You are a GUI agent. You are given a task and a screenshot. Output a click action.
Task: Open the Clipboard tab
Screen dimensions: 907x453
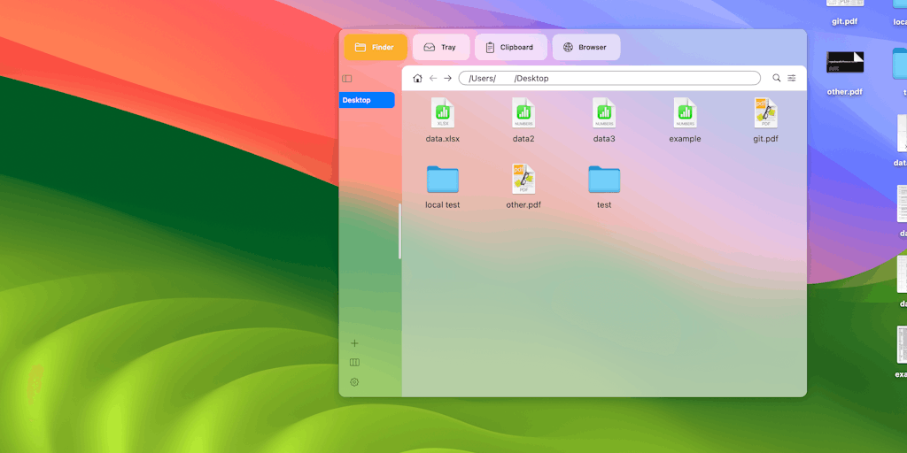[510, 47]
